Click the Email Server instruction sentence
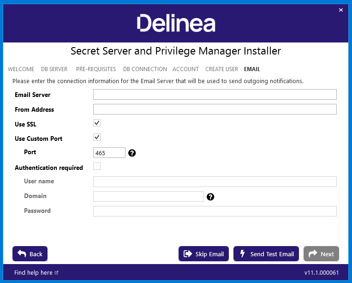The image size is (352, 283). coord(158,81)
